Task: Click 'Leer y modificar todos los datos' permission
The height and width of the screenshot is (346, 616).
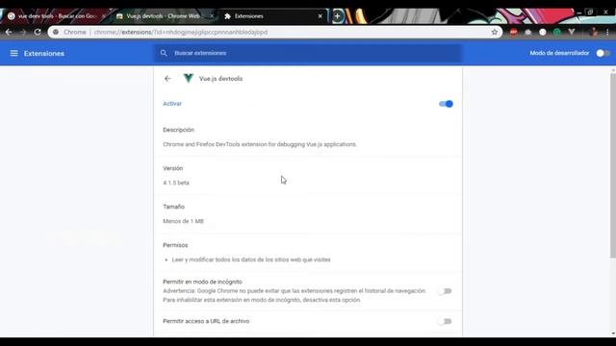Action: coord(251,259)
